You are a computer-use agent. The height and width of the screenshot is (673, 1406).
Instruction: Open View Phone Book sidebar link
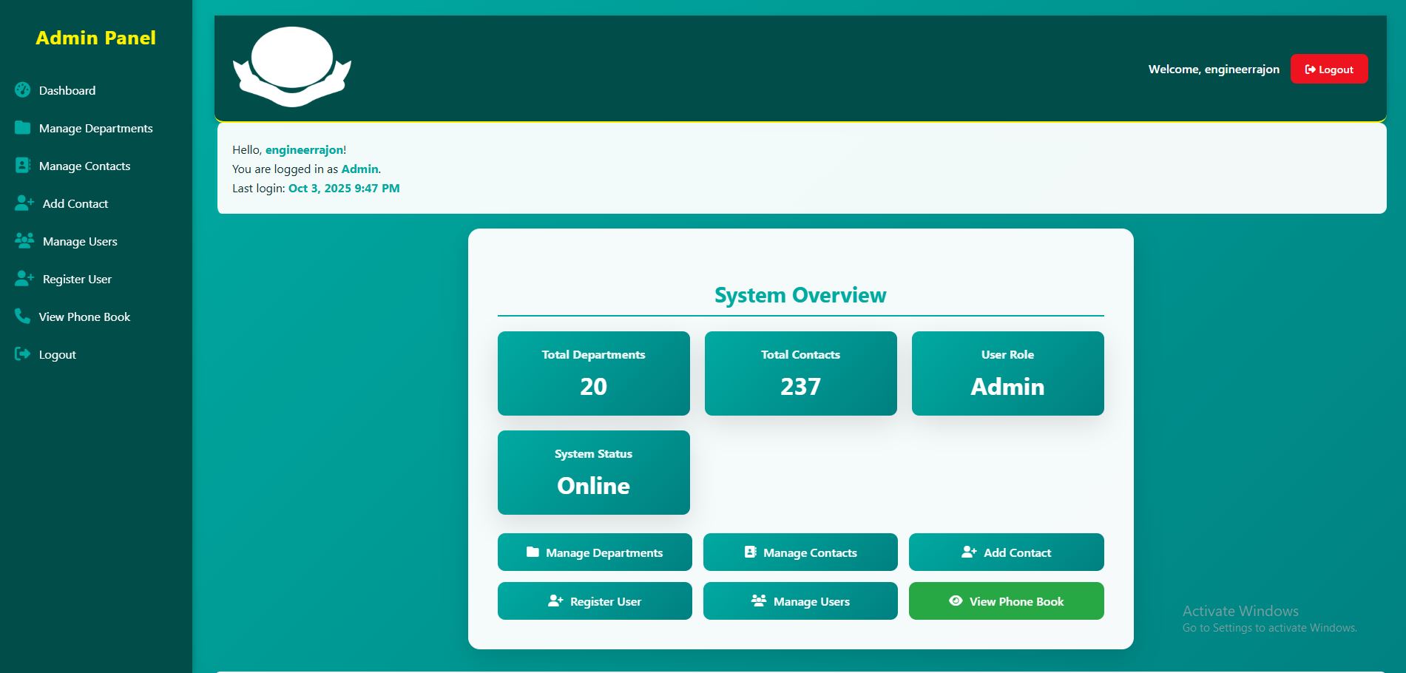pos(84,317)
